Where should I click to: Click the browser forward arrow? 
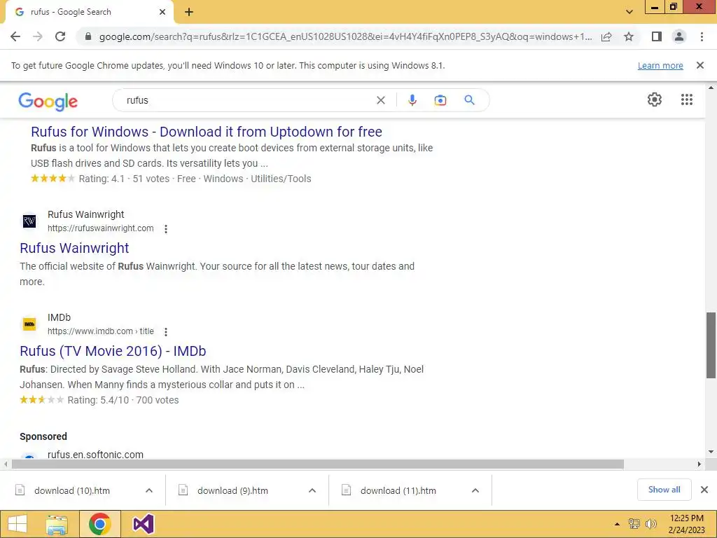pos(38,36)
